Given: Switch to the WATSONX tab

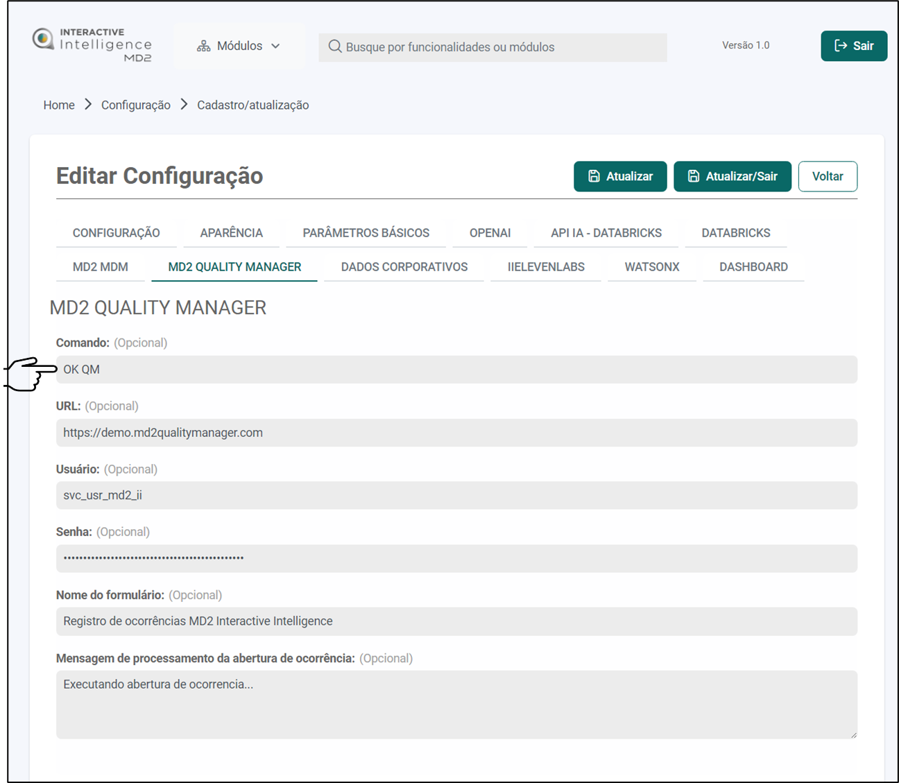Looking at the screenshot, I should point(651,267).
